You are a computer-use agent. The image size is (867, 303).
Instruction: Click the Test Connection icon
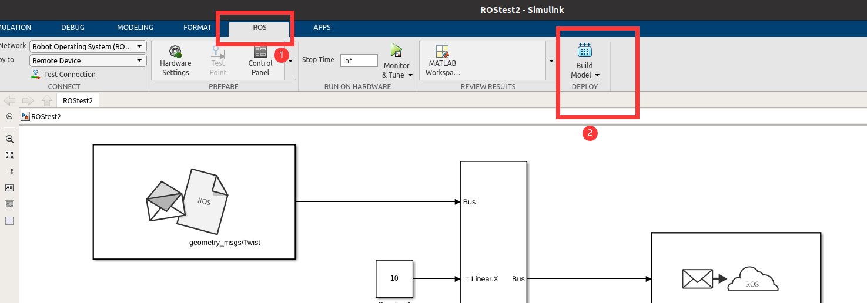[36, 74]
